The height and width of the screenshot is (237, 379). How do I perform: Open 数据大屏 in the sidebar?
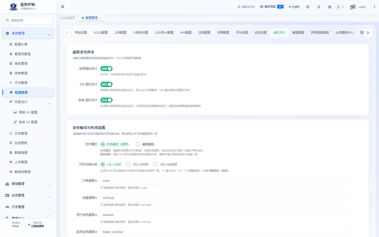(x=21, y=44)
